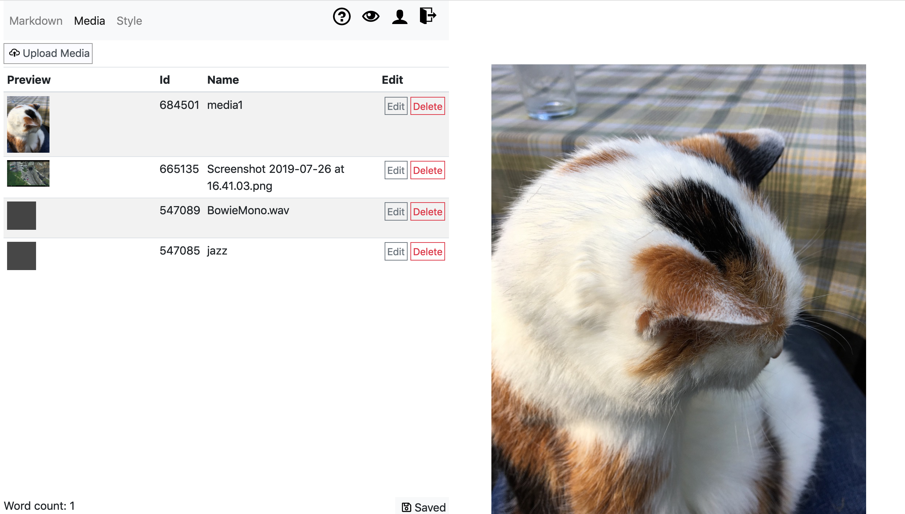Edit the jazz entry
This screenshot has width=905, height=514.
tap(396, 251)
